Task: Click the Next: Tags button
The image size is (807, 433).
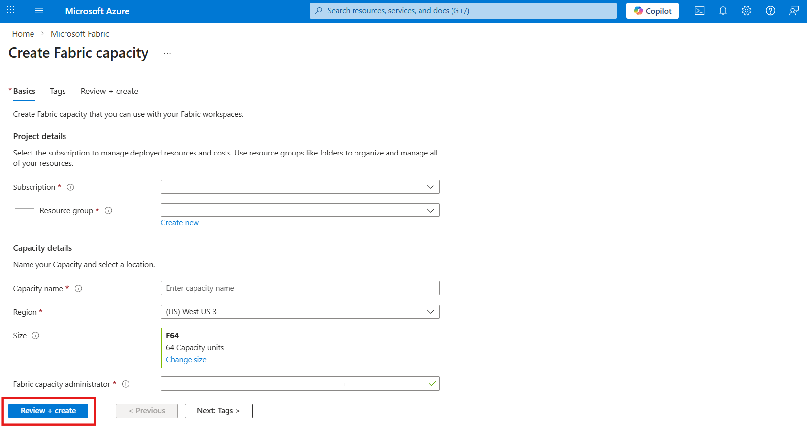Action: click(x=218, y=411)
